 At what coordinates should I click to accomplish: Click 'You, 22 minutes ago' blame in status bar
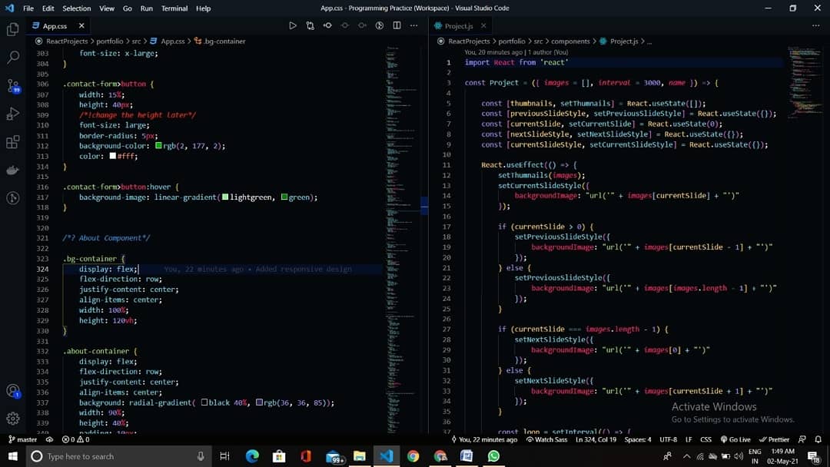(484, 439)
